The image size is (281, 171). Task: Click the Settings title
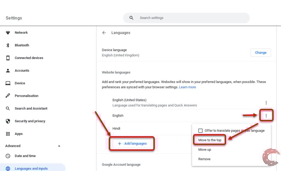14,18
